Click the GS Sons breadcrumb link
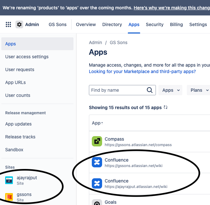This screenshot has width=210, height=205. point(119,42)
